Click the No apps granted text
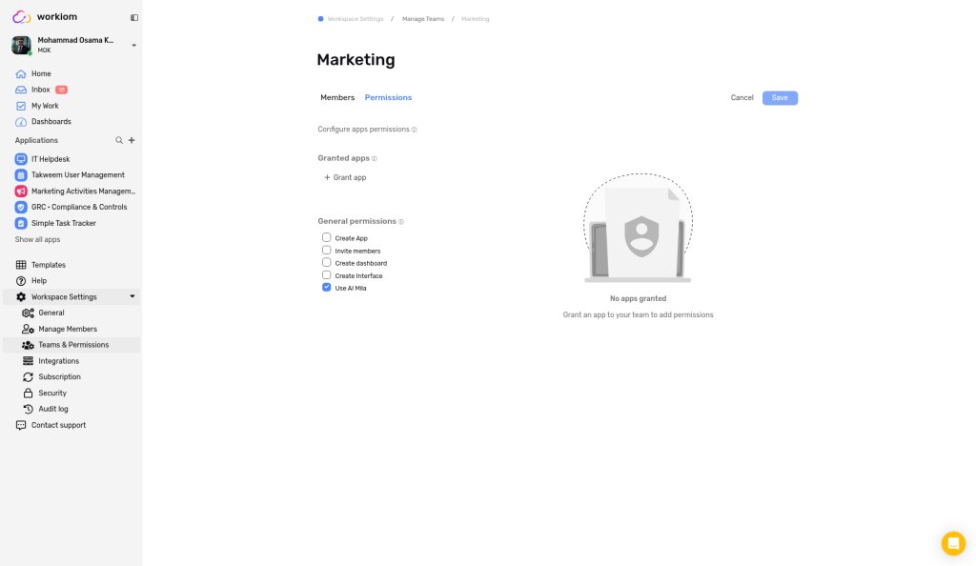This screenshot has width=976, height=566. point(638,298)
